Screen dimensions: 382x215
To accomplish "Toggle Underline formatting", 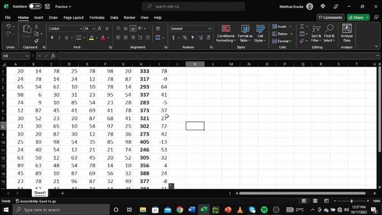I will pyautogui.click(x=66, y=38).
